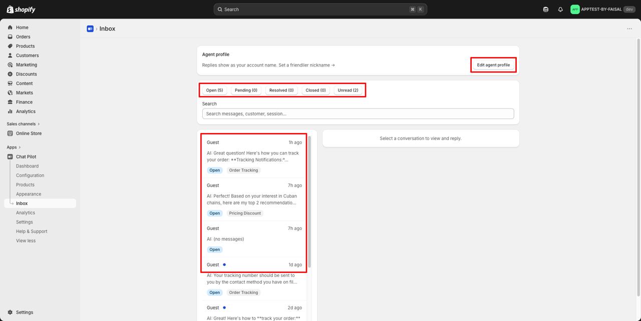
Task: Click the APP avatar badge
Action: pos(575,9)
